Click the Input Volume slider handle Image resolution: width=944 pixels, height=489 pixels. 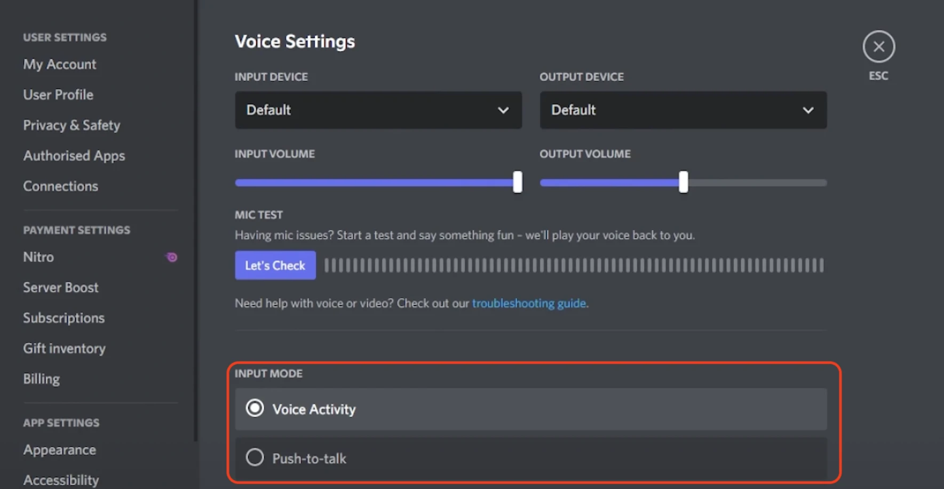517,182
